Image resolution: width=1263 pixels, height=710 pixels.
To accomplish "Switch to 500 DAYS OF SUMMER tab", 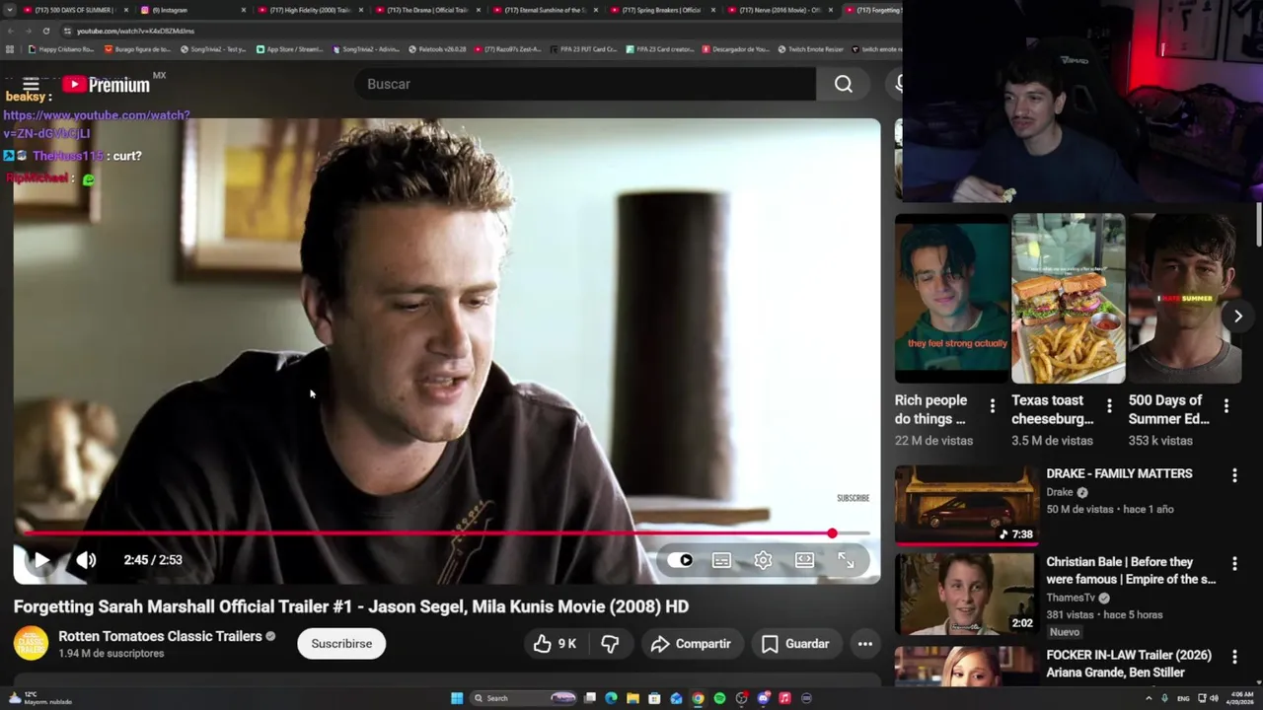I will point(74,10).
